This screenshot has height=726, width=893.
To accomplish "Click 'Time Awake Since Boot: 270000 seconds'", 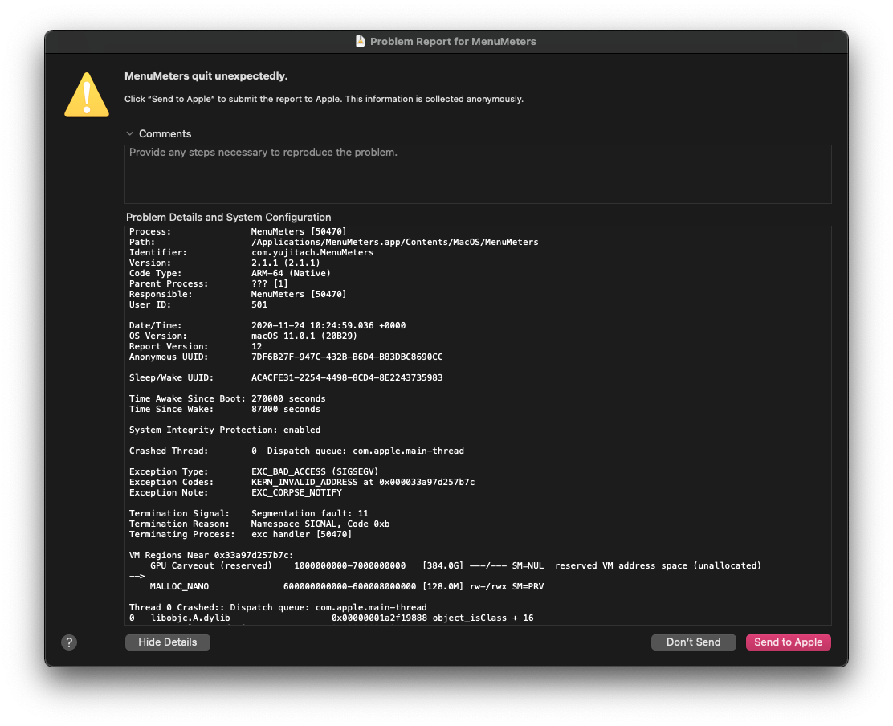I will click(227, 398).
